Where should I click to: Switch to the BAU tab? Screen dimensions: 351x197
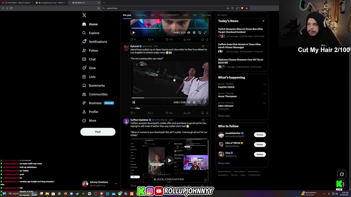tap(186, 15)
